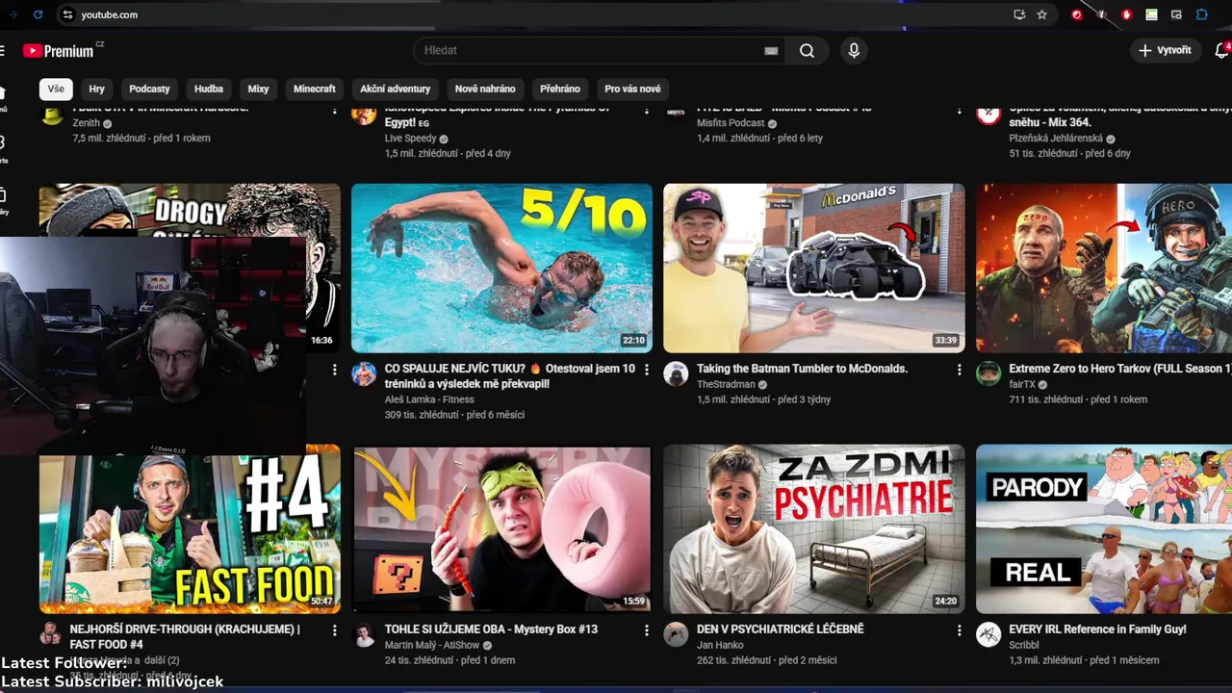
Task: Go to Live Speedy channel name
Action: pyautogui.click(x=410, y=139)
